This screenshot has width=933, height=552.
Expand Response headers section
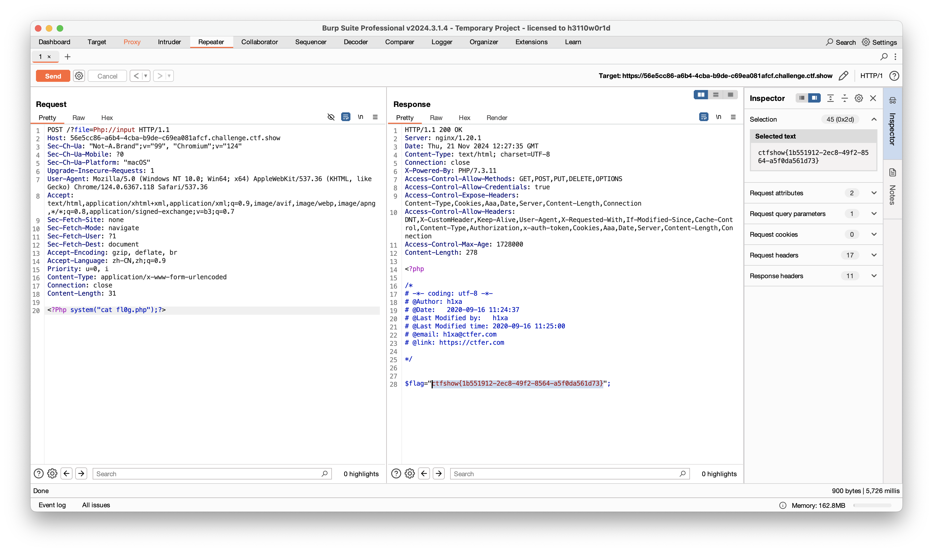[x=874, y=276]
